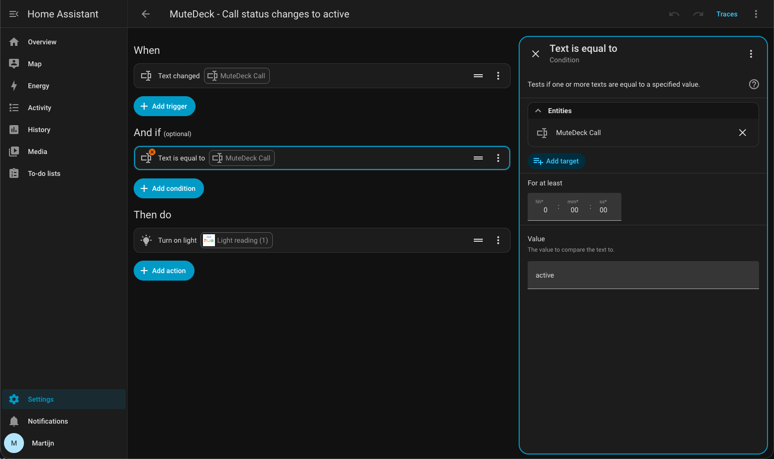Click the Settings gear icon
Viewport: 774px width, 459px height.
click(14, 399)
